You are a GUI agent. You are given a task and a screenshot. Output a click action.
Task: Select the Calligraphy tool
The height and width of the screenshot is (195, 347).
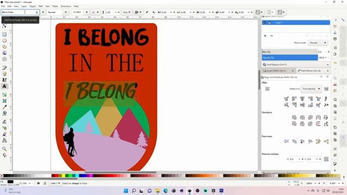(4, 80)
